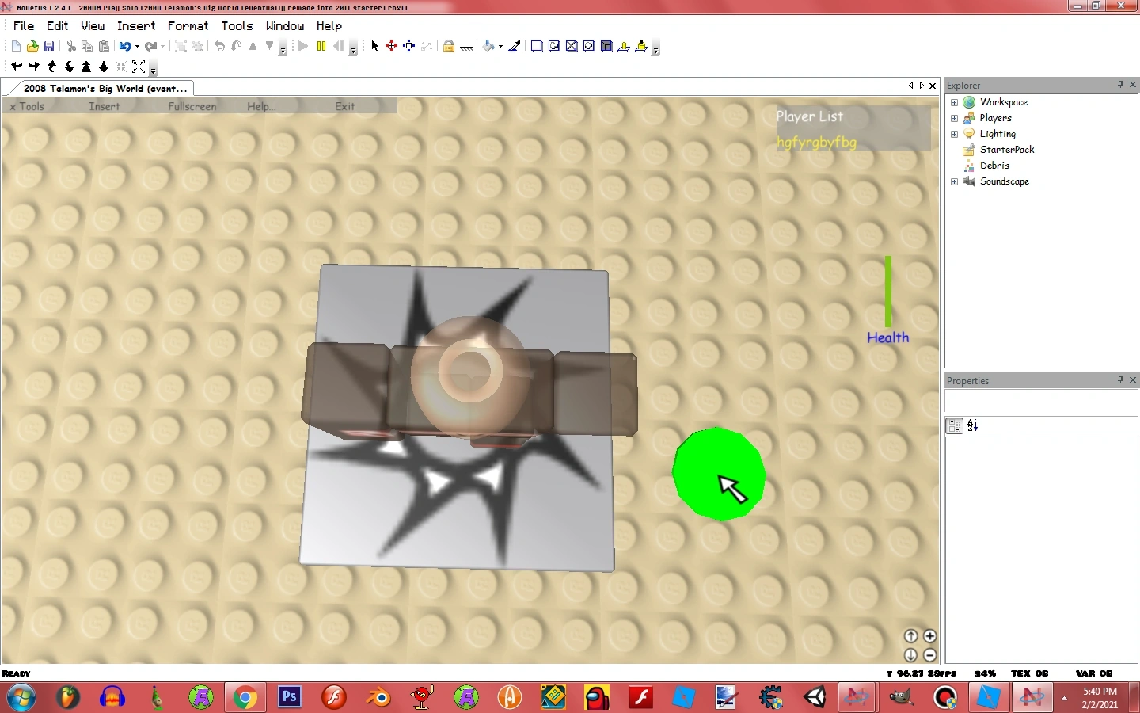Click player name hgfyrgbyfbg in Player List
1140x713 pixels.
816,143
